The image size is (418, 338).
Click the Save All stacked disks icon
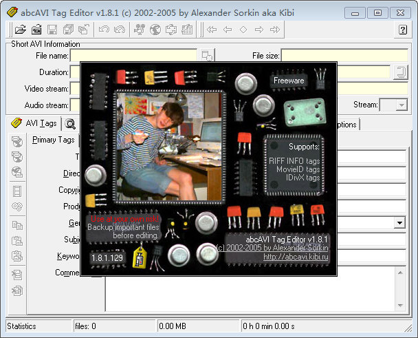point(68,30)
